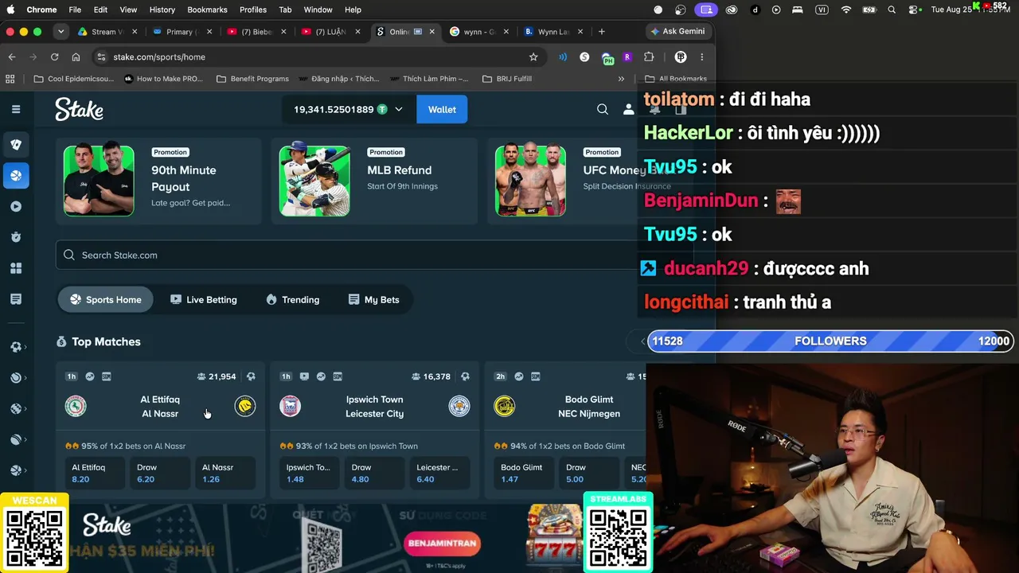Click SGM icon on Ipswich Town card
This screenshot has height=573, width=1019.
tap(338, 376)
